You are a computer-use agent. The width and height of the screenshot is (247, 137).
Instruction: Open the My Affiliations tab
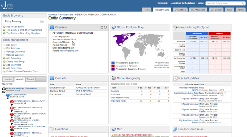(x=198, y=10)
